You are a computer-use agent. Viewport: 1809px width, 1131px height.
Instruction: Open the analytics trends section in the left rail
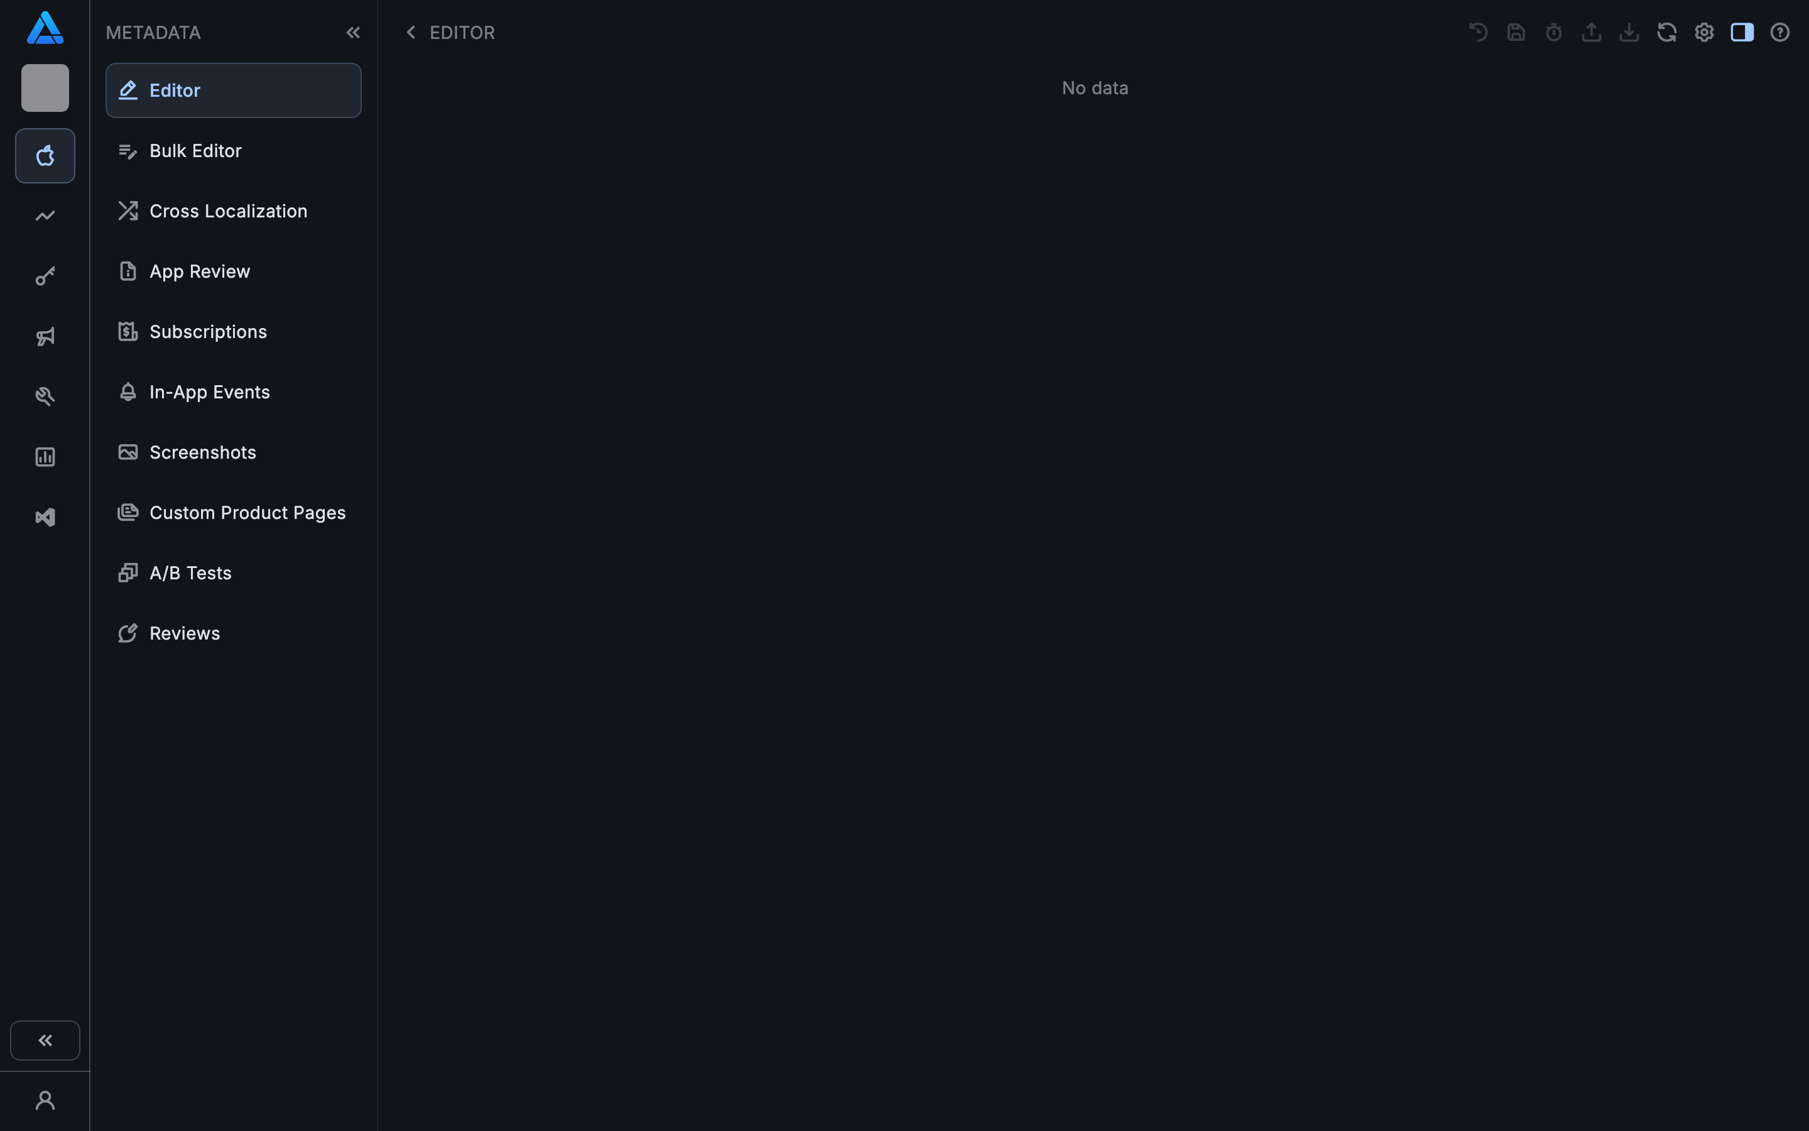tap(44, 216)
